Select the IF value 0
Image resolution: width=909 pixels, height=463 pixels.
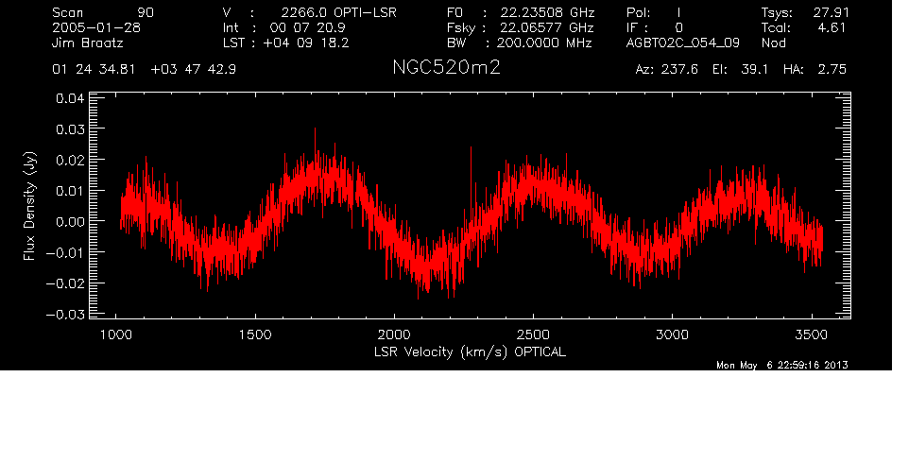(678, 27)
